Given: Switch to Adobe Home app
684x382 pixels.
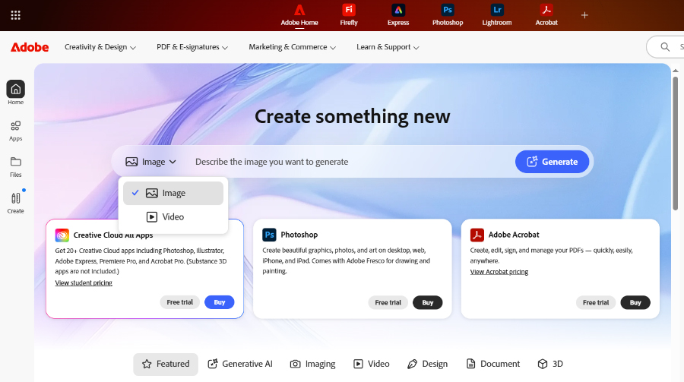Looking at the screenshot, I should coord(299,15).
